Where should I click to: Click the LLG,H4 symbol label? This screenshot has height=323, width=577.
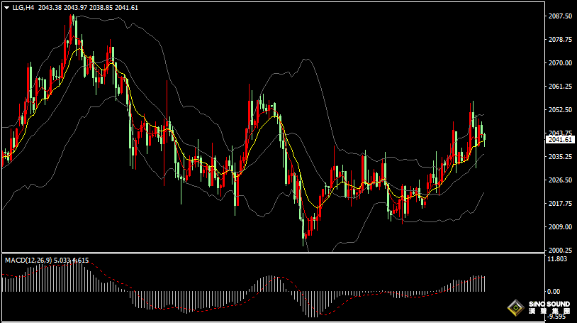tap(23, 7)
